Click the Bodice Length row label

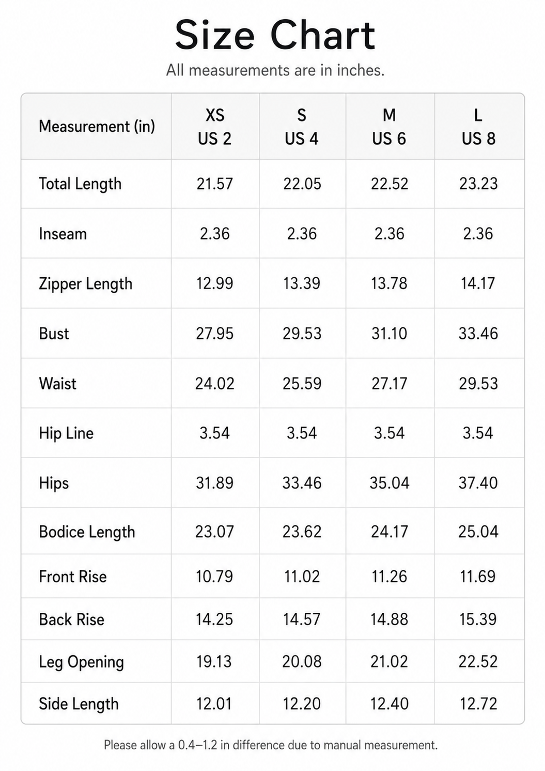(87, 532)
